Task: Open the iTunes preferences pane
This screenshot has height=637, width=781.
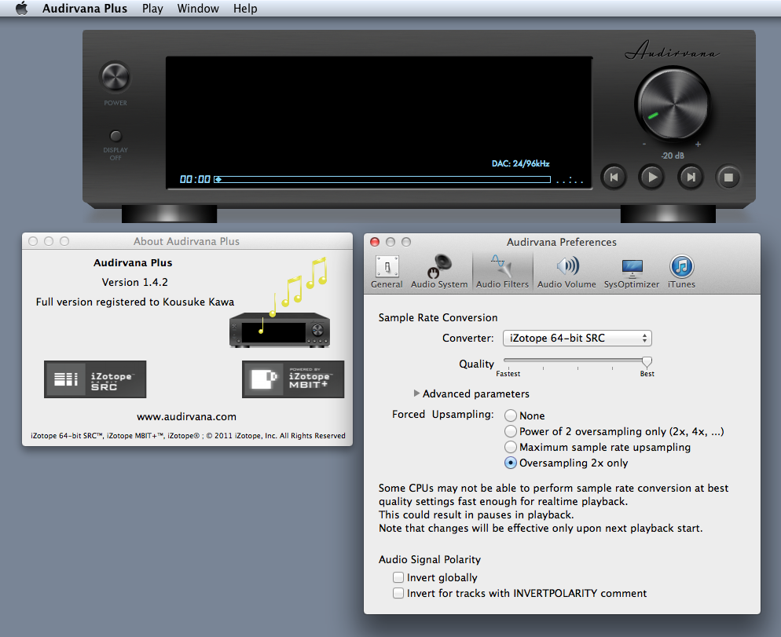Action: pos(681,271)
